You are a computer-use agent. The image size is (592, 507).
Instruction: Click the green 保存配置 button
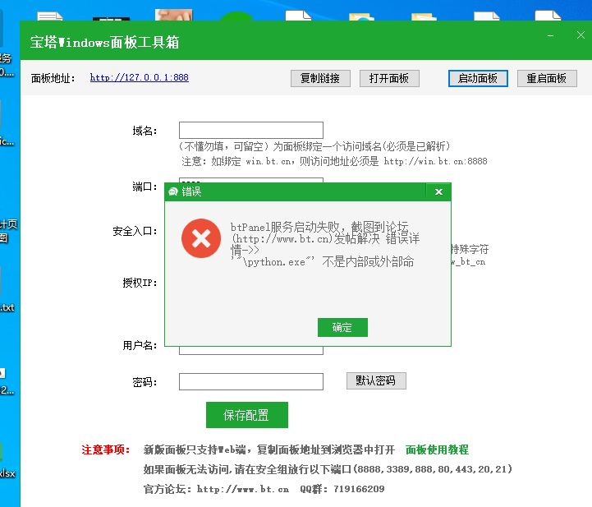point(247,415)
